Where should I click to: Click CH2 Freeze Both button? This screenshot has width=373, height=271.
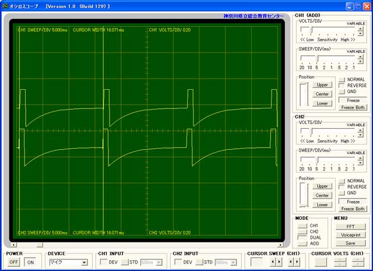click(x=353, y=209)
